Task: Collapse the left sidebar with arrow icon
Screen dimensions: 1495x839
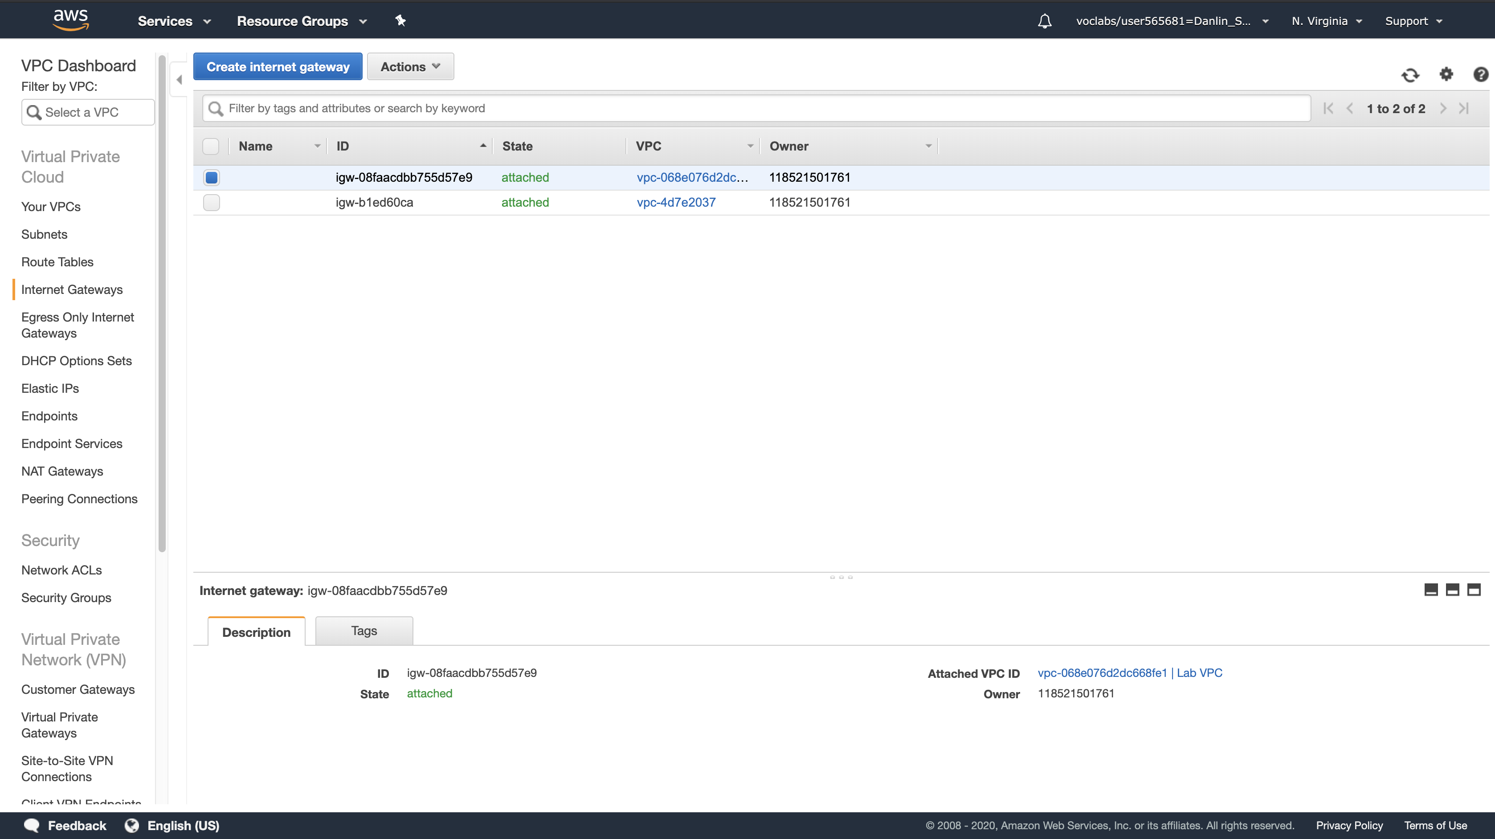Action: click(180, 79)
